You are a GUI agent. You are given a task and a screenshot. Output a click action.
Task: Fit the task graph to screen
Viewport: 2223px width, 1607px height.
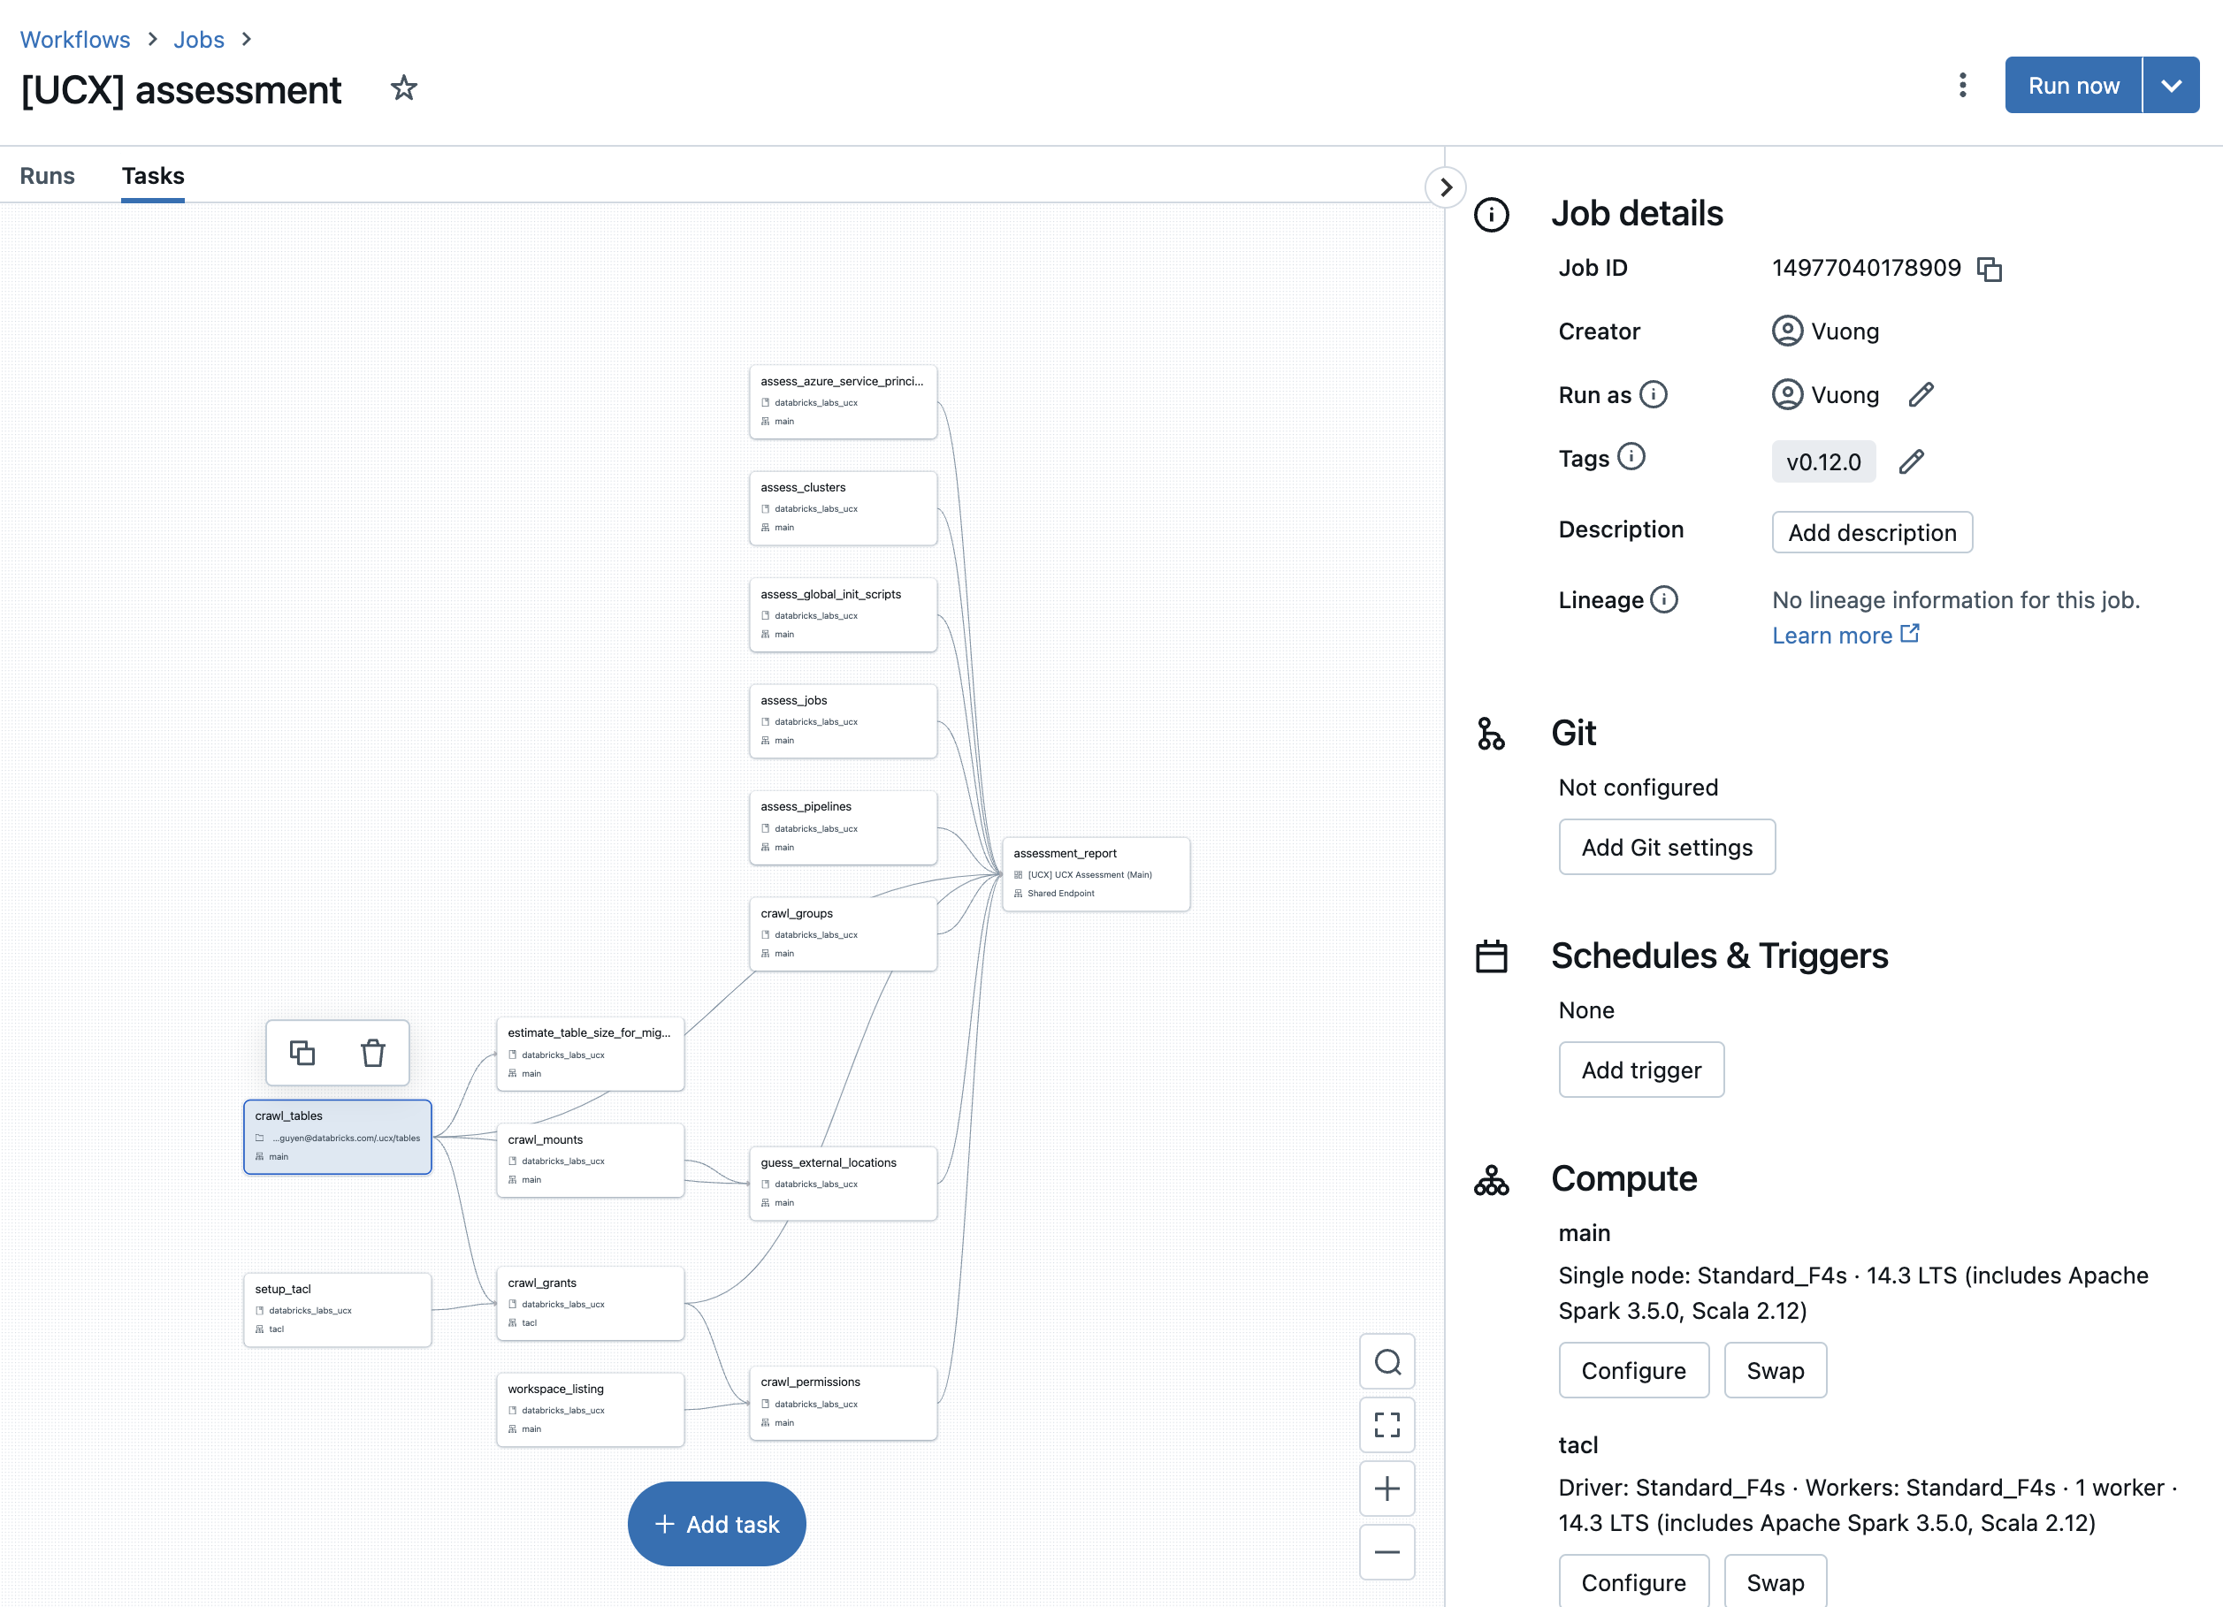click(1386, 1425)
